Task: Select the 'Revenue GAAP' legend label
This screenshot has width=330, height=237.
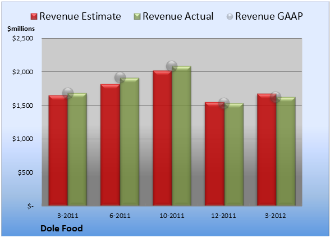Action: pyautogui.click(x=269, y=16)
